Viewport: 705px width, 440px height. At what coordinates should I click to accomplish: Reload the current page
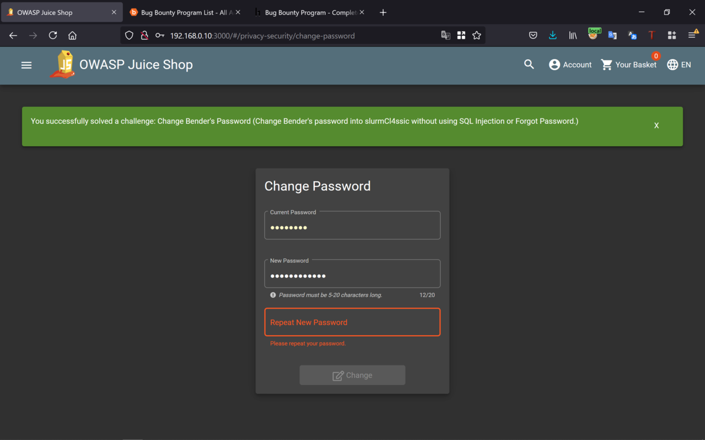pyautogui.click(x=53, y=36)
